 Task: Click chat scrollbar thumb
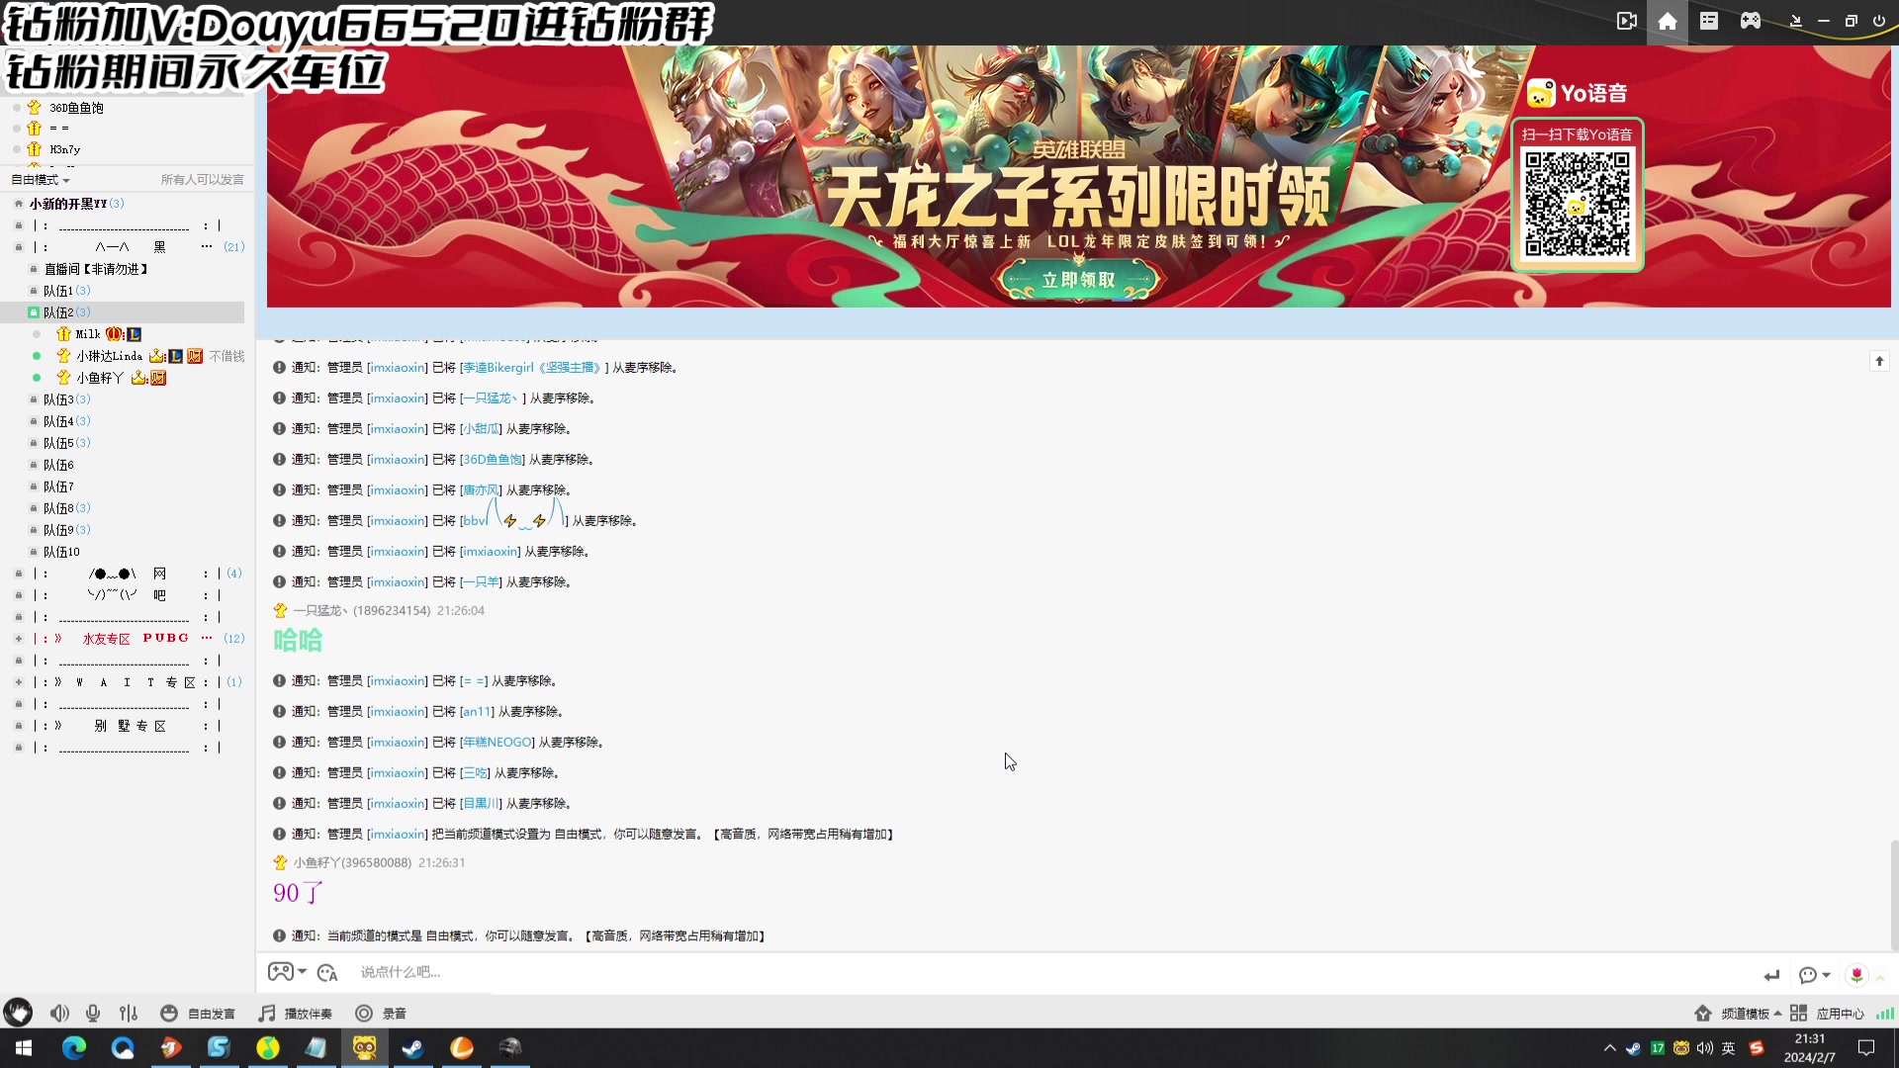(1894, 895)
